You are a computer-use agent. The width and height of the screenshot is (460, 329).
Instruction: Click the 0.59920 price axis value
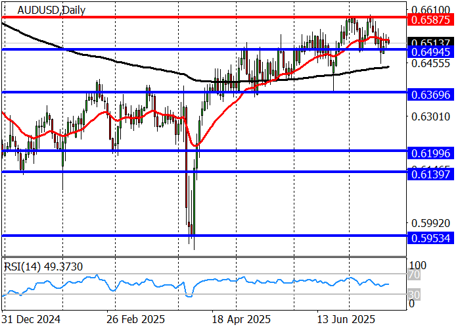428,224
